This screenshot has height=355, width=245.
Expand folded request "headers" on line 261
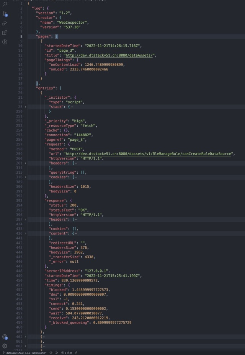(25, 163)
